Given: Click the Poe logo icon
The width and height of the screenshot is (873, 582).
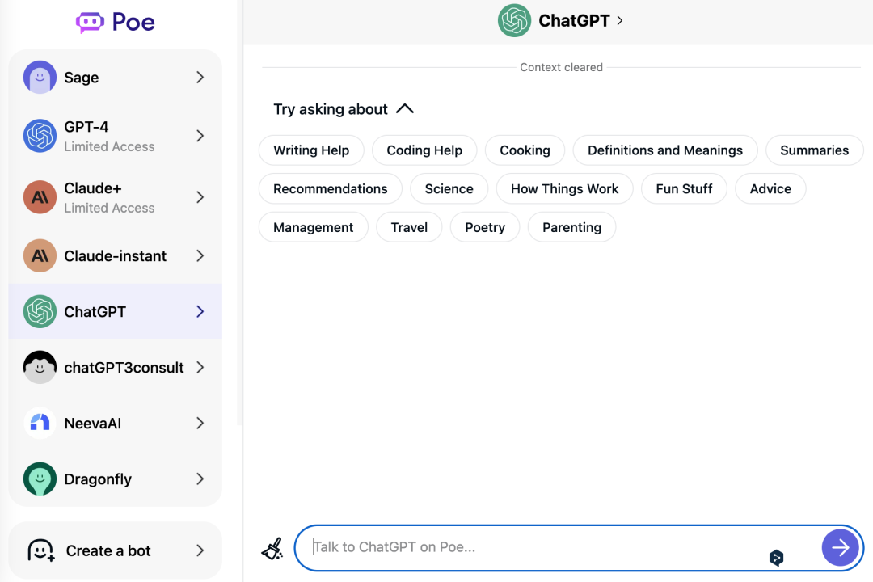Looking at the screenshot, I should click(90, 23).
